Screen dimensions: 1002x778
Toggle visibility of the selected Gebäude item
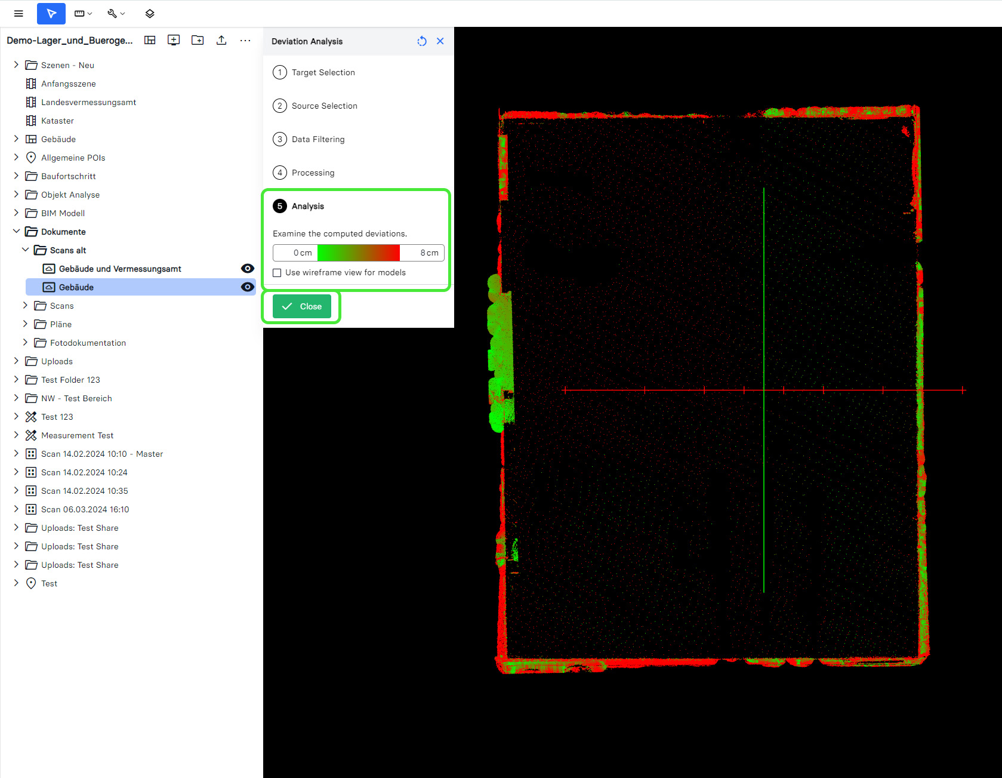click(247, 287)
